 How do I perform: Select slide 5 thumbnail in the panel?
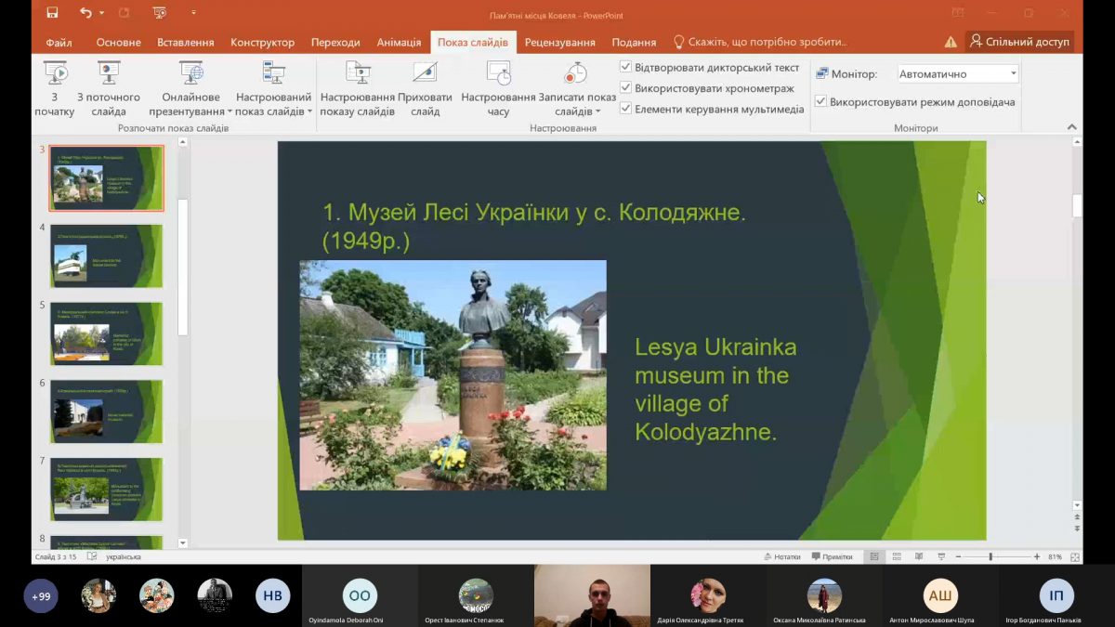tap(106, 333)
